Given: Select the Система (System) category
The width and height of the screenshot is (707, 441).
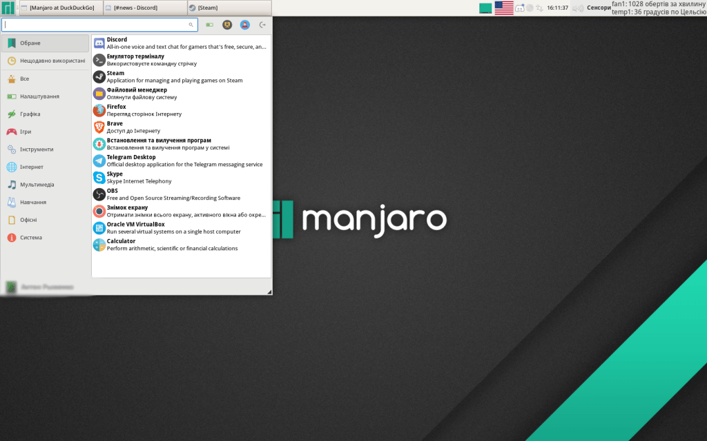Looking at the screenshot, I should click(x=45, y=238).
